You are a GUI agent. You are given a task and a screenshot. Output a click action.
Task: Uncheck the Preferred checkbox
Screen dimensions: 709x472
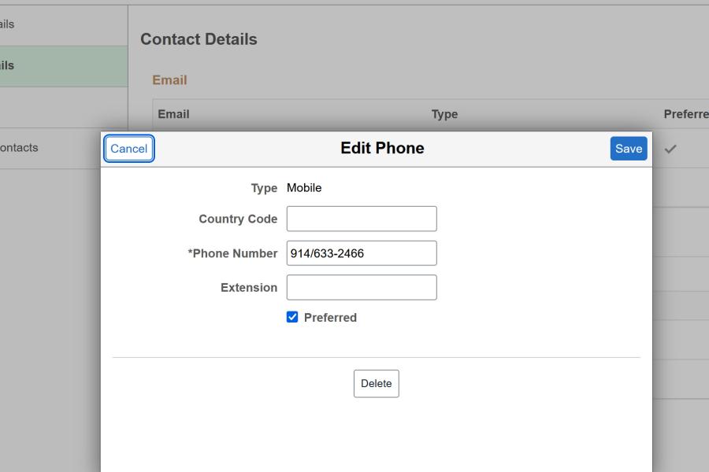click(292, 317)
